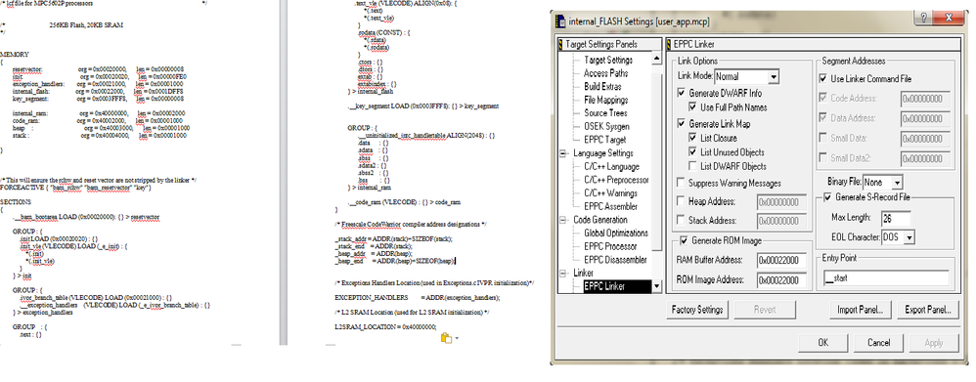Enable List DWARF Objects checkbox
Screen dimensions: 976x382
pyautogui.click(x=693, y=166)
